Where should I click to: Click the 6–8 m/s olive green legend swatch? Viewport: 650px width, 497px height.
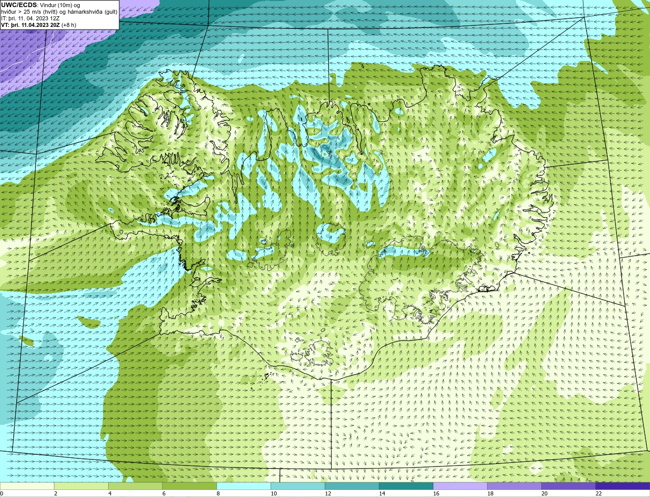pos(189,486)
